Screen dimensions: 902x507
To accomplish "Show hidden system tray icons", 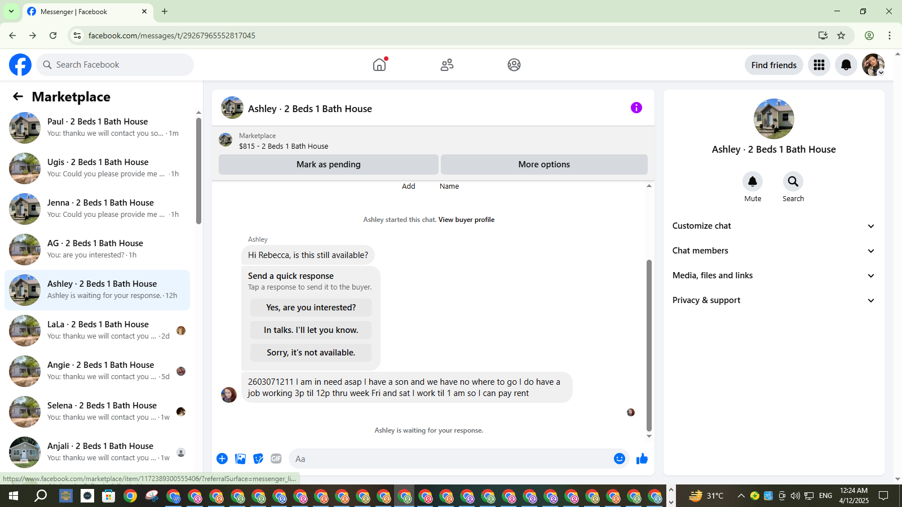I will [x=741, y=496].
